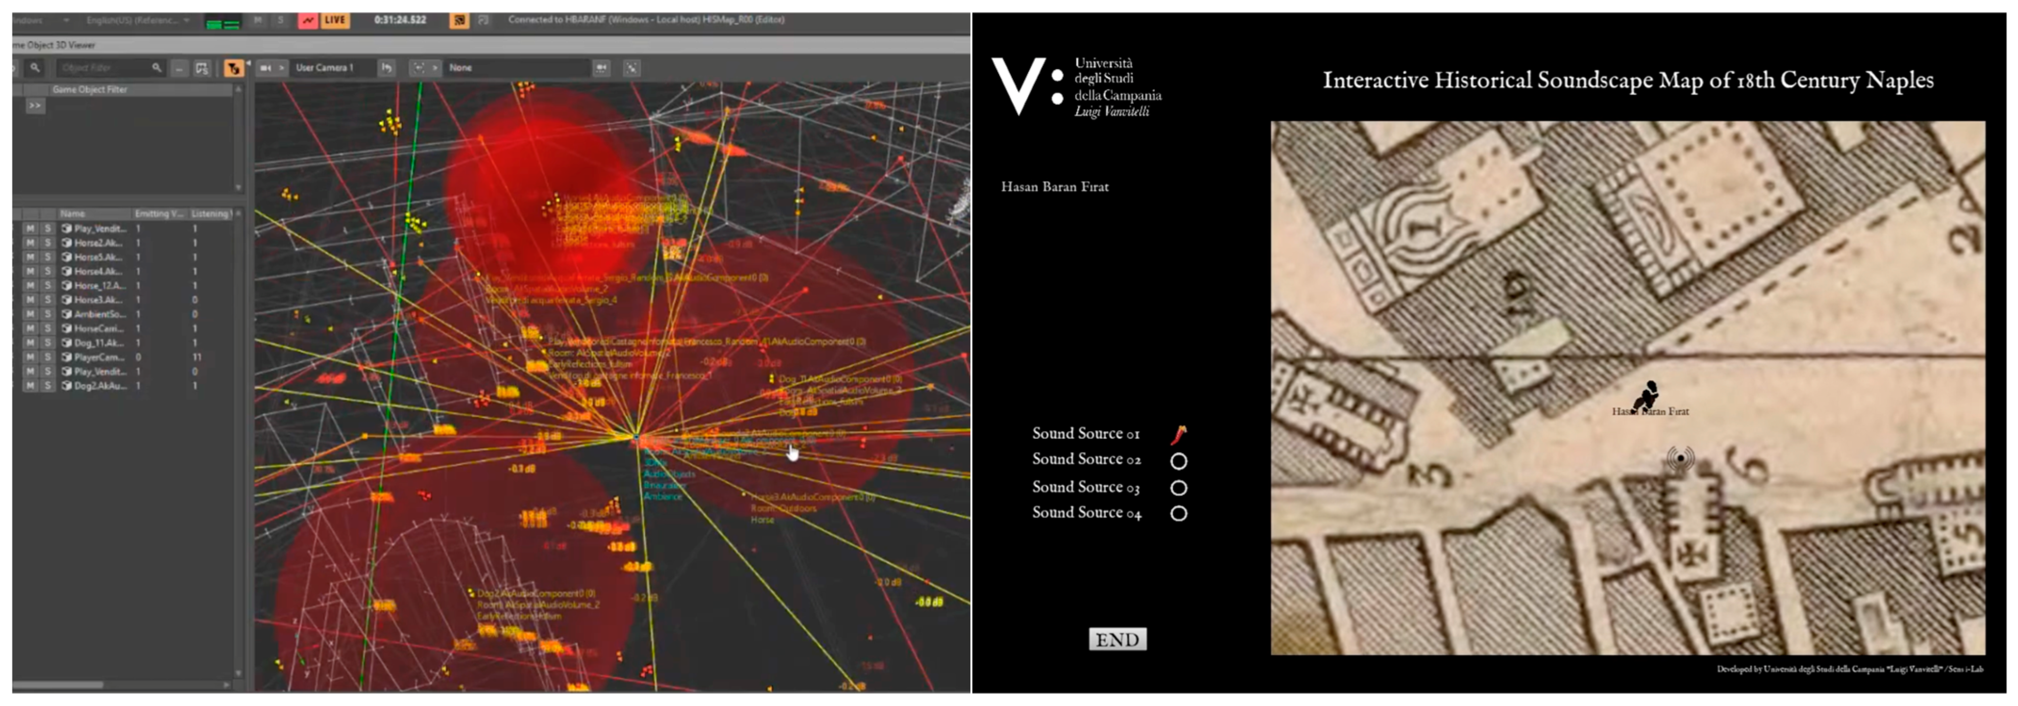Viewport: 2018px width, 706px height.
Task: Click the camera icon right of None field
Action: point(602,68)
